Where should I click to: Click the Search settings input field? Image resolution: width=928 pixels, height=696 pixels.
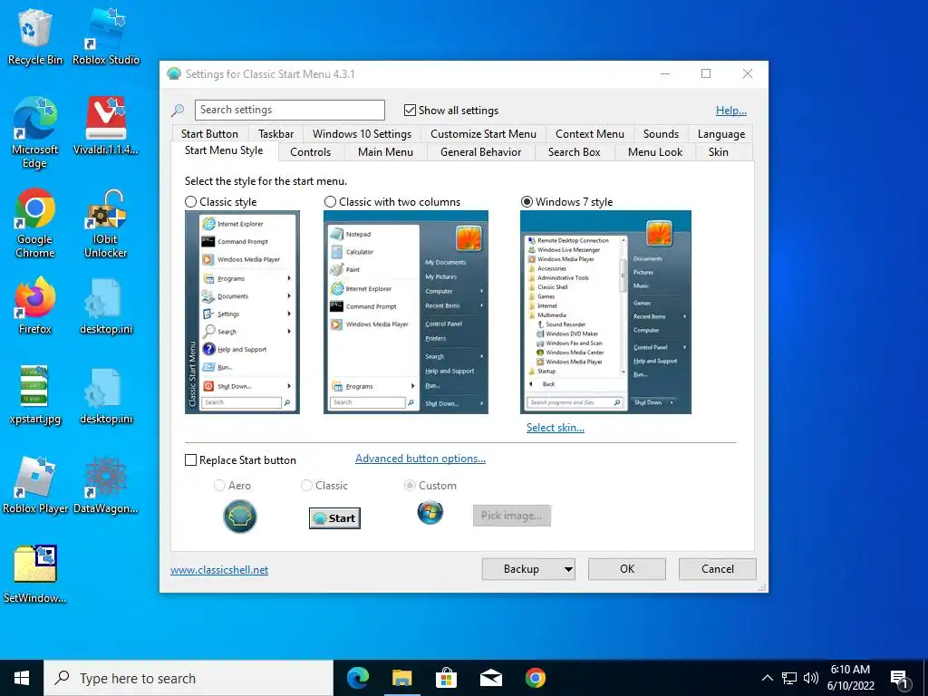pos(289,110)
